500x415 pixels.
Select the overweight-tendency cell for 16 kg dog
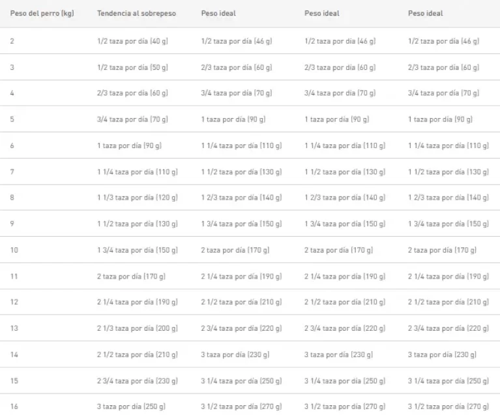(131, 407)
